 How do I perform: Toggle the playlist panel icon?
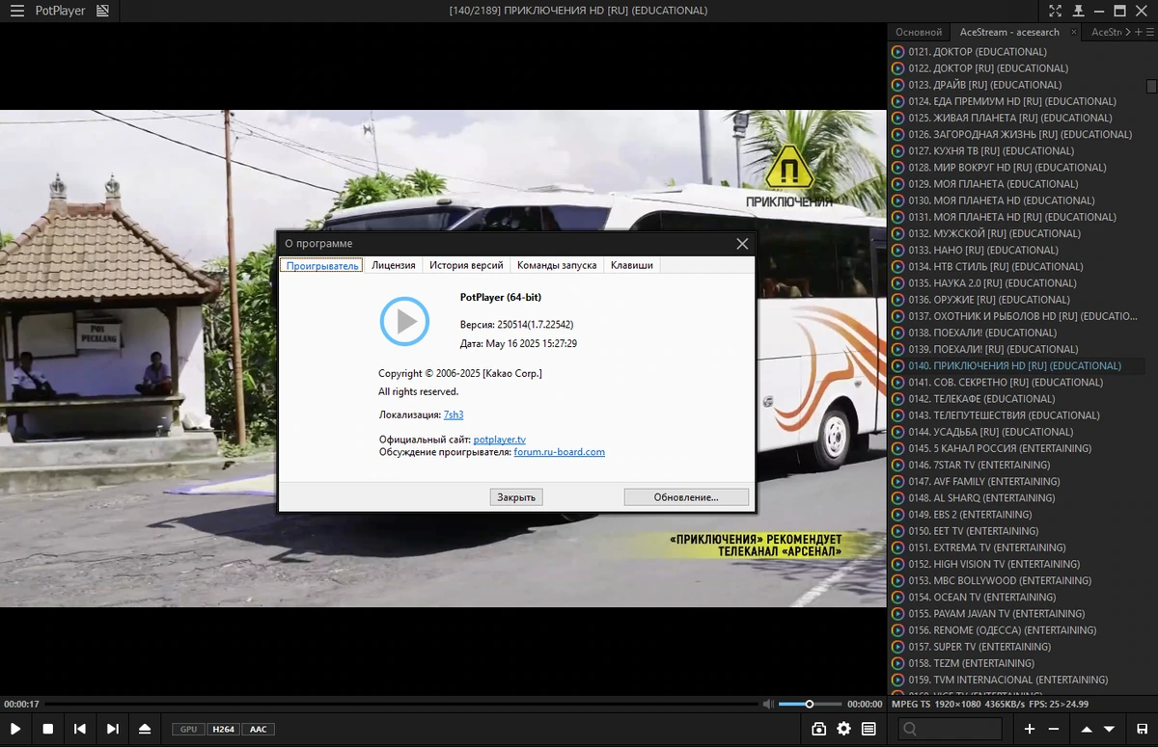pyautogui.click(x=869, y=730)
